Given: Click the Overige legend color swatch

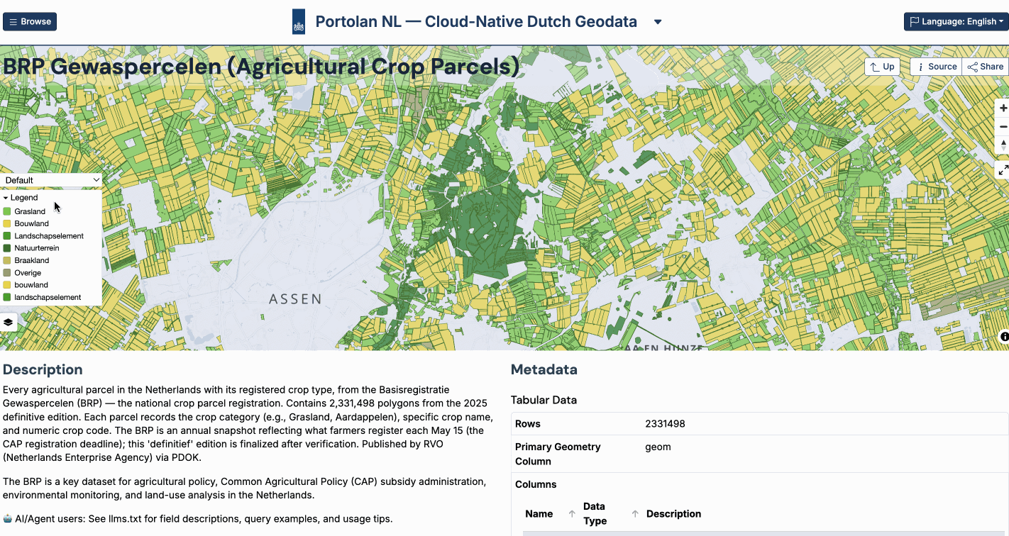Looking at the screenshot, I should 7,273.
